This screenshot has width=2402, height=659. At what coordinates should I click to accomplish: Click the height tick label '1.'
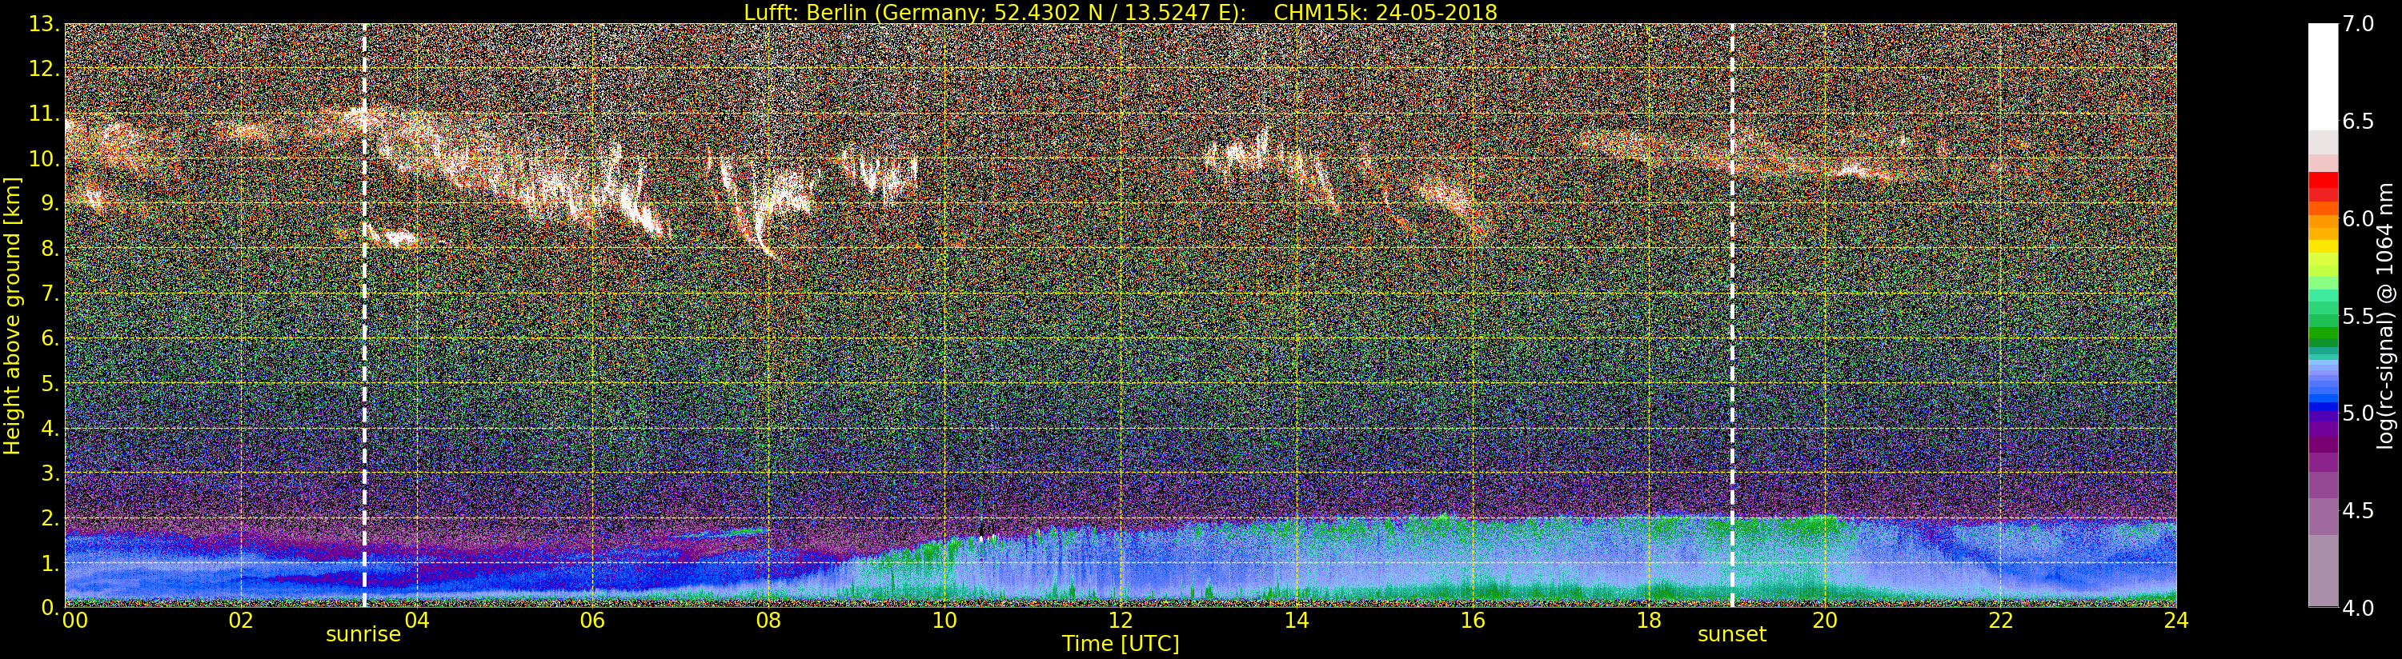50,563
